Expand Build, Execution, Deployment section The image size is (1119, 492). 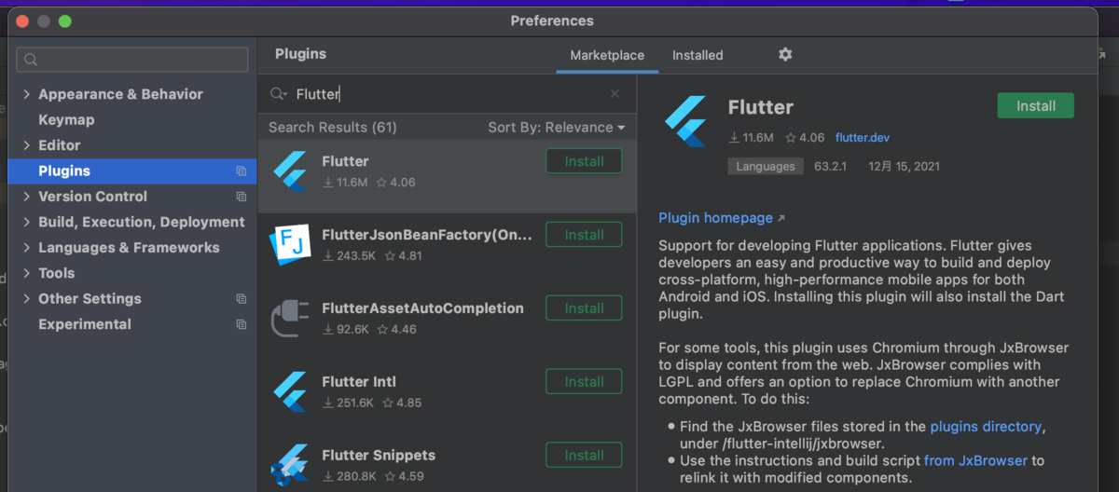26,222
